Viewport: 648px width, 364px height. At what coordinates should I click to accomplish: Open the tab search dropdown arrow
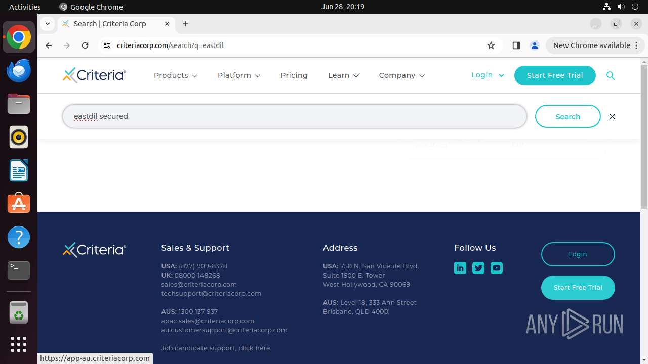pos(47,24)
